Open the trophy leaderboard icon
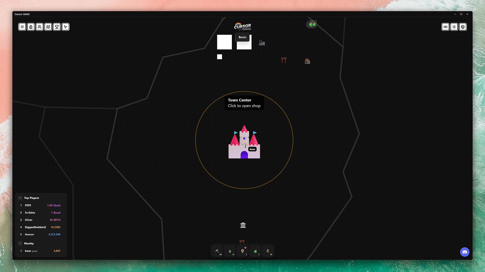Viewport: 485px width, 272px height. (x=57, y=27)
